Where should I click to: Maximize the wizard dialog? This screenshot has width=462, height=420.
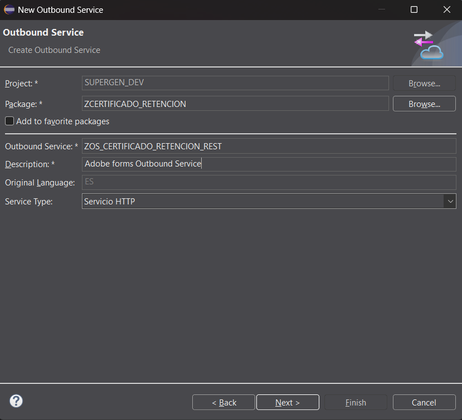coord(414,9)
